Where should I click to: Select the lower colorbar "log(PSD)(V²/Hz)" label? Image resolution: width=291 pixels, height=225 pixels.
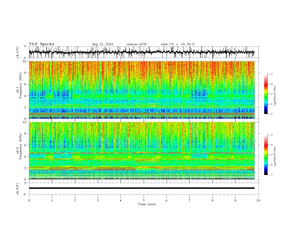[275, 156]
